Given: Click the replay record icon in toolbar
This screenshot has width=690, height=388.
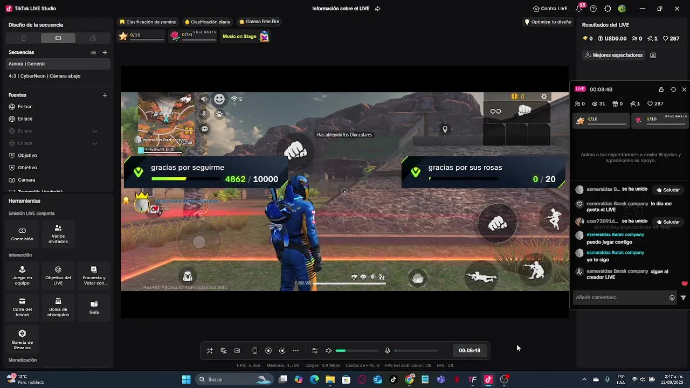Looking at the screenshot, I should (x=282, y=351).
